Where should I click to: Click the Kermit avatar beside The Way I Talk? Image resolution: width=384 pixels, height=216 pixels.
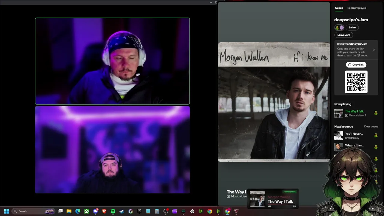coord(376,113)
